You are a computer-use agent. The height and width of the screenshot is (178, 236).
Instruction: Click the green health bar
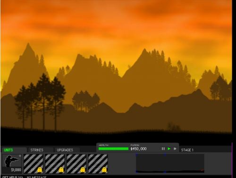tap(113, 149)
